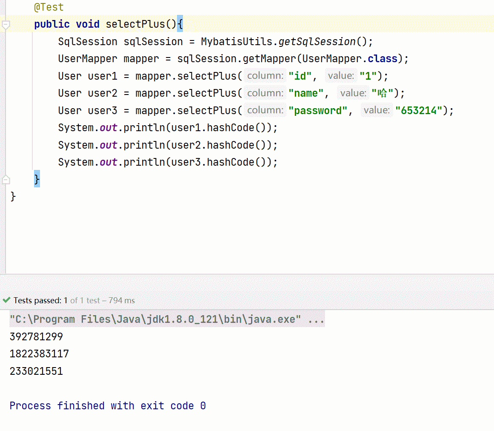Place cursor on getSqlSession method call

click(x=317, y=42)
